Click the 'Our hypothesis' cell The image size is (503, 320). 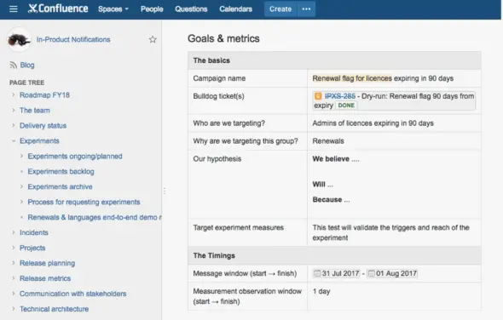(247, 185)
